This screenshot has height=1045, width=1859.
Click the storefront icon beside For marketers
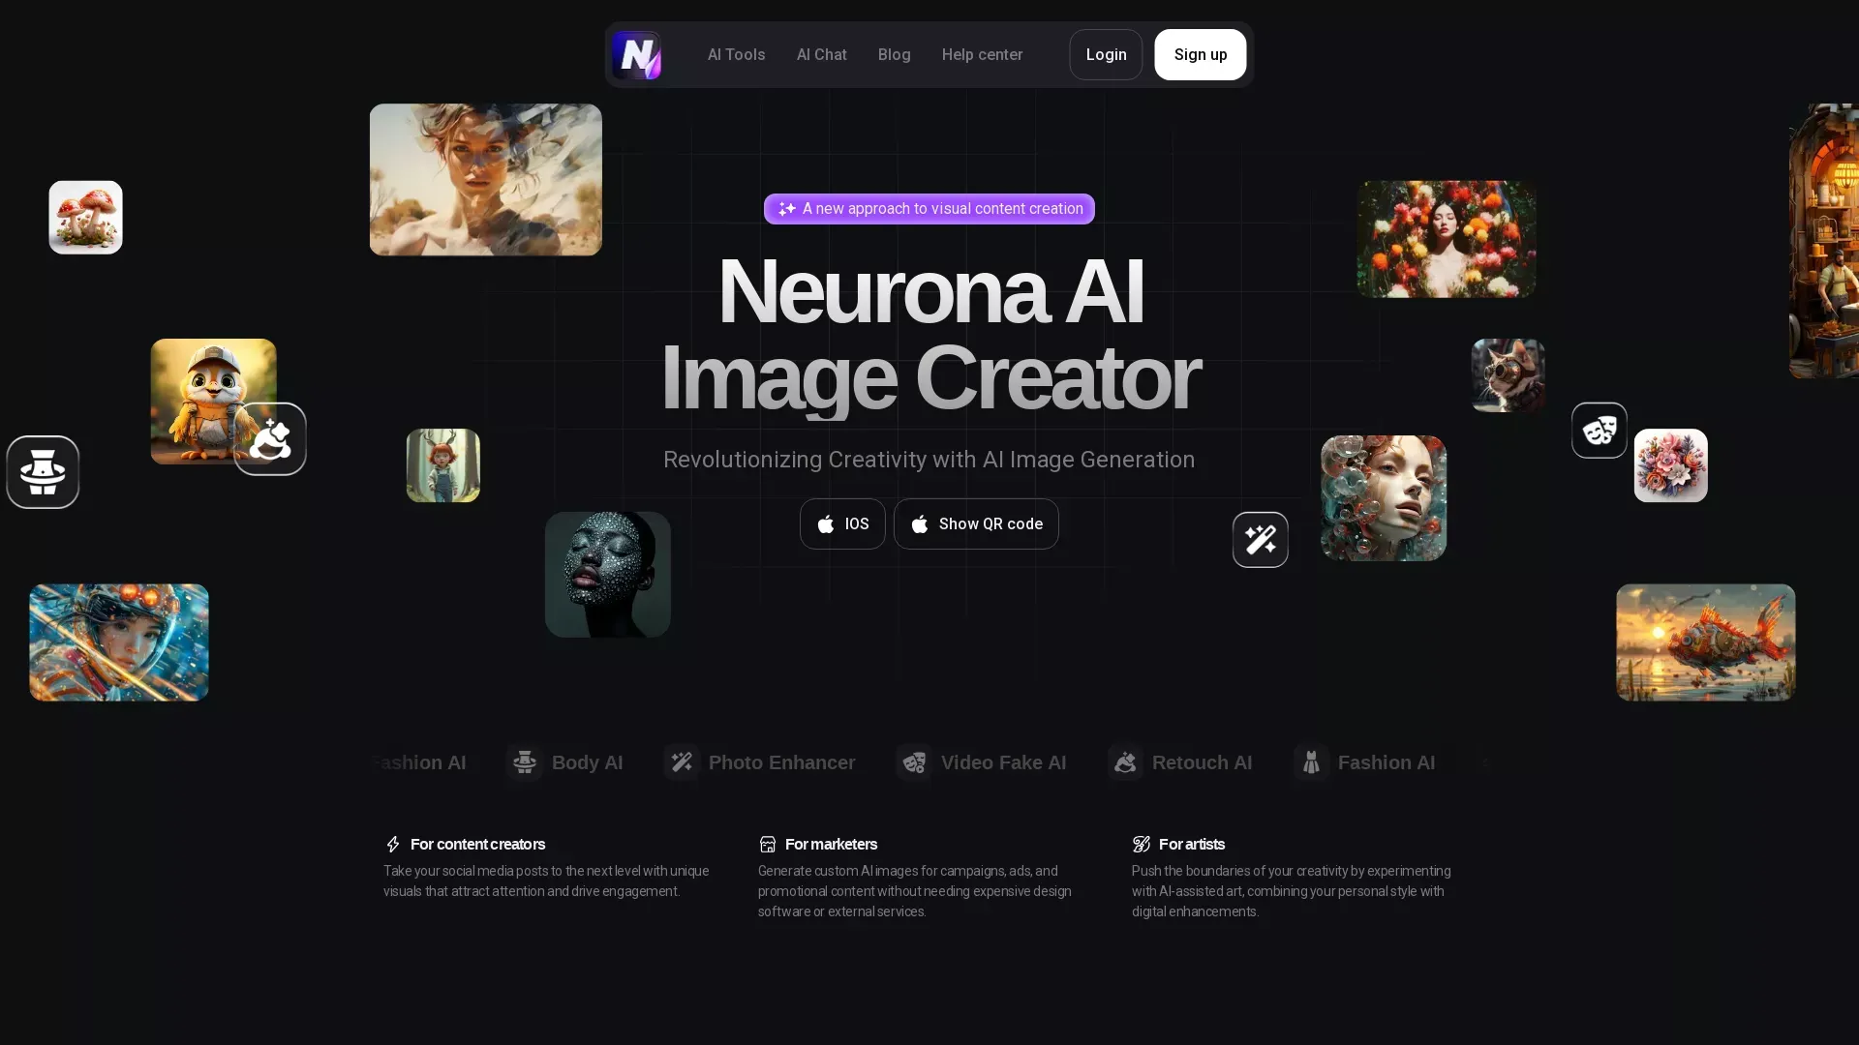[767, 845]
